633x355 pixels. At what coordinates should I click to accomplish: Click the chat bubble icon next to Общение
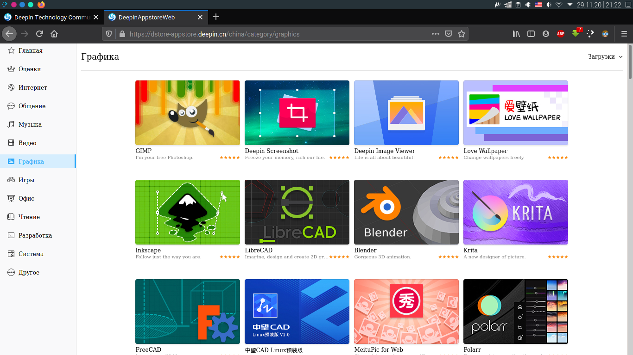pyautogui.click(x=11, y=106)
